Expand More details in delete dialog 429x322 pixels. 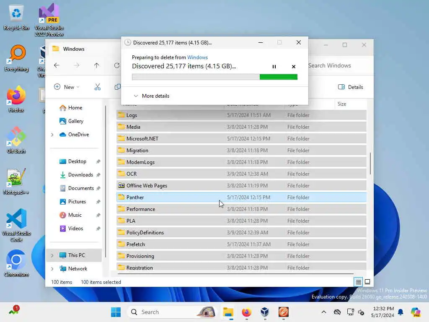click(151, 96)
